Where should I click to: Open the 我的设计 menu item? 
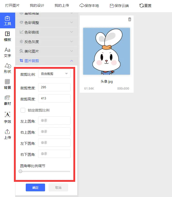point(37,5)
